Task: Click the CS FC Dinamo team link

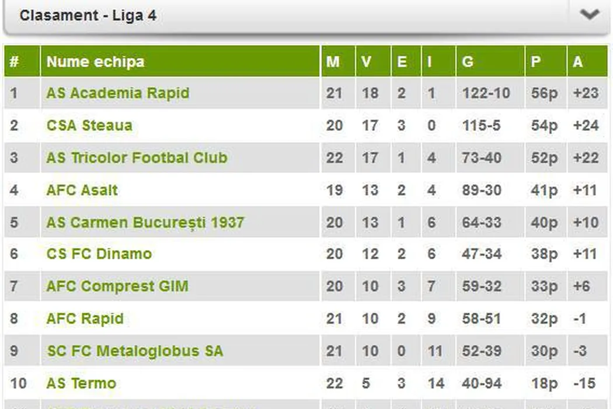Action: (99, 254)
